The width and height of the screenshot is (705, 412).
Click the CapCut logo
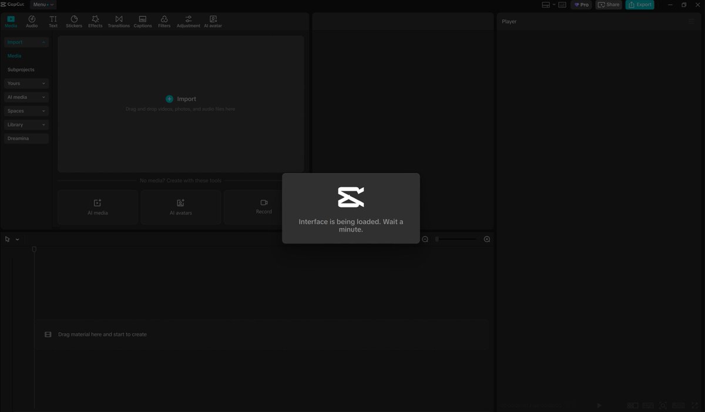tap(13, 5)
